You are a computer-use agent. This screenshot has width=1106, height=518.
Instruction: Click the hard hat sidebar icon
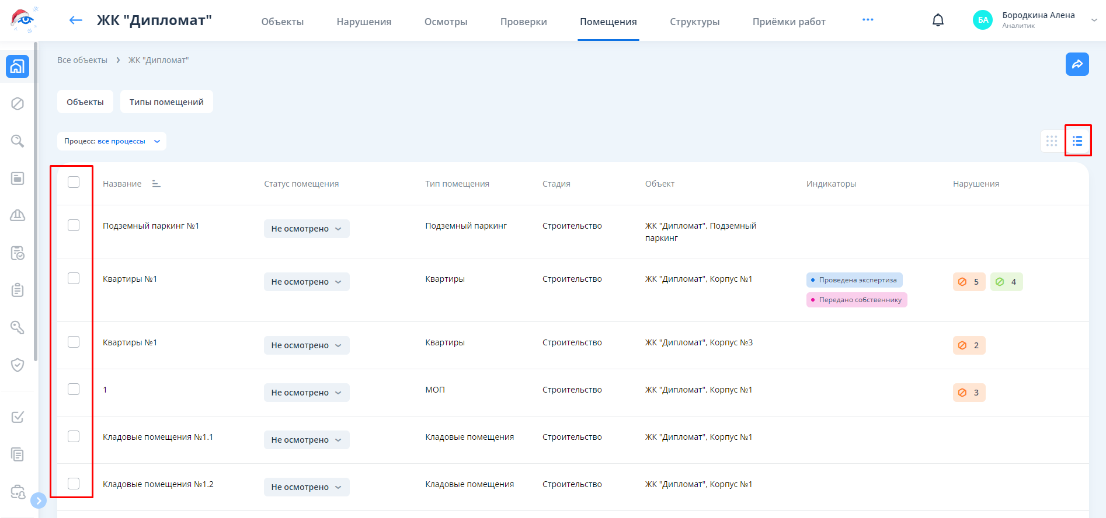coord(18,215)
